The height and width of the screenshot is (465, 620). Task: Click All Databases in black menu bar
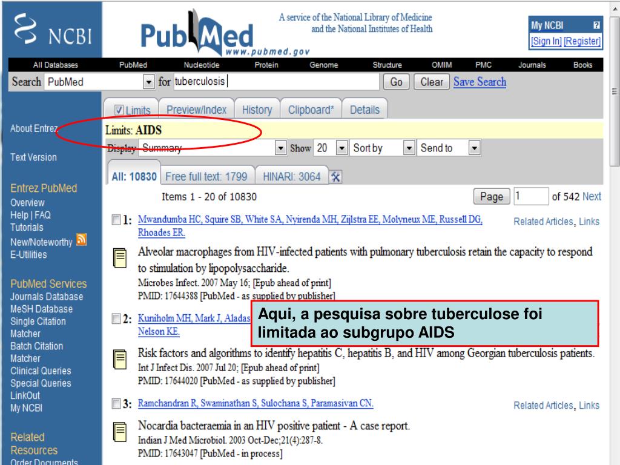pos(55,65)
